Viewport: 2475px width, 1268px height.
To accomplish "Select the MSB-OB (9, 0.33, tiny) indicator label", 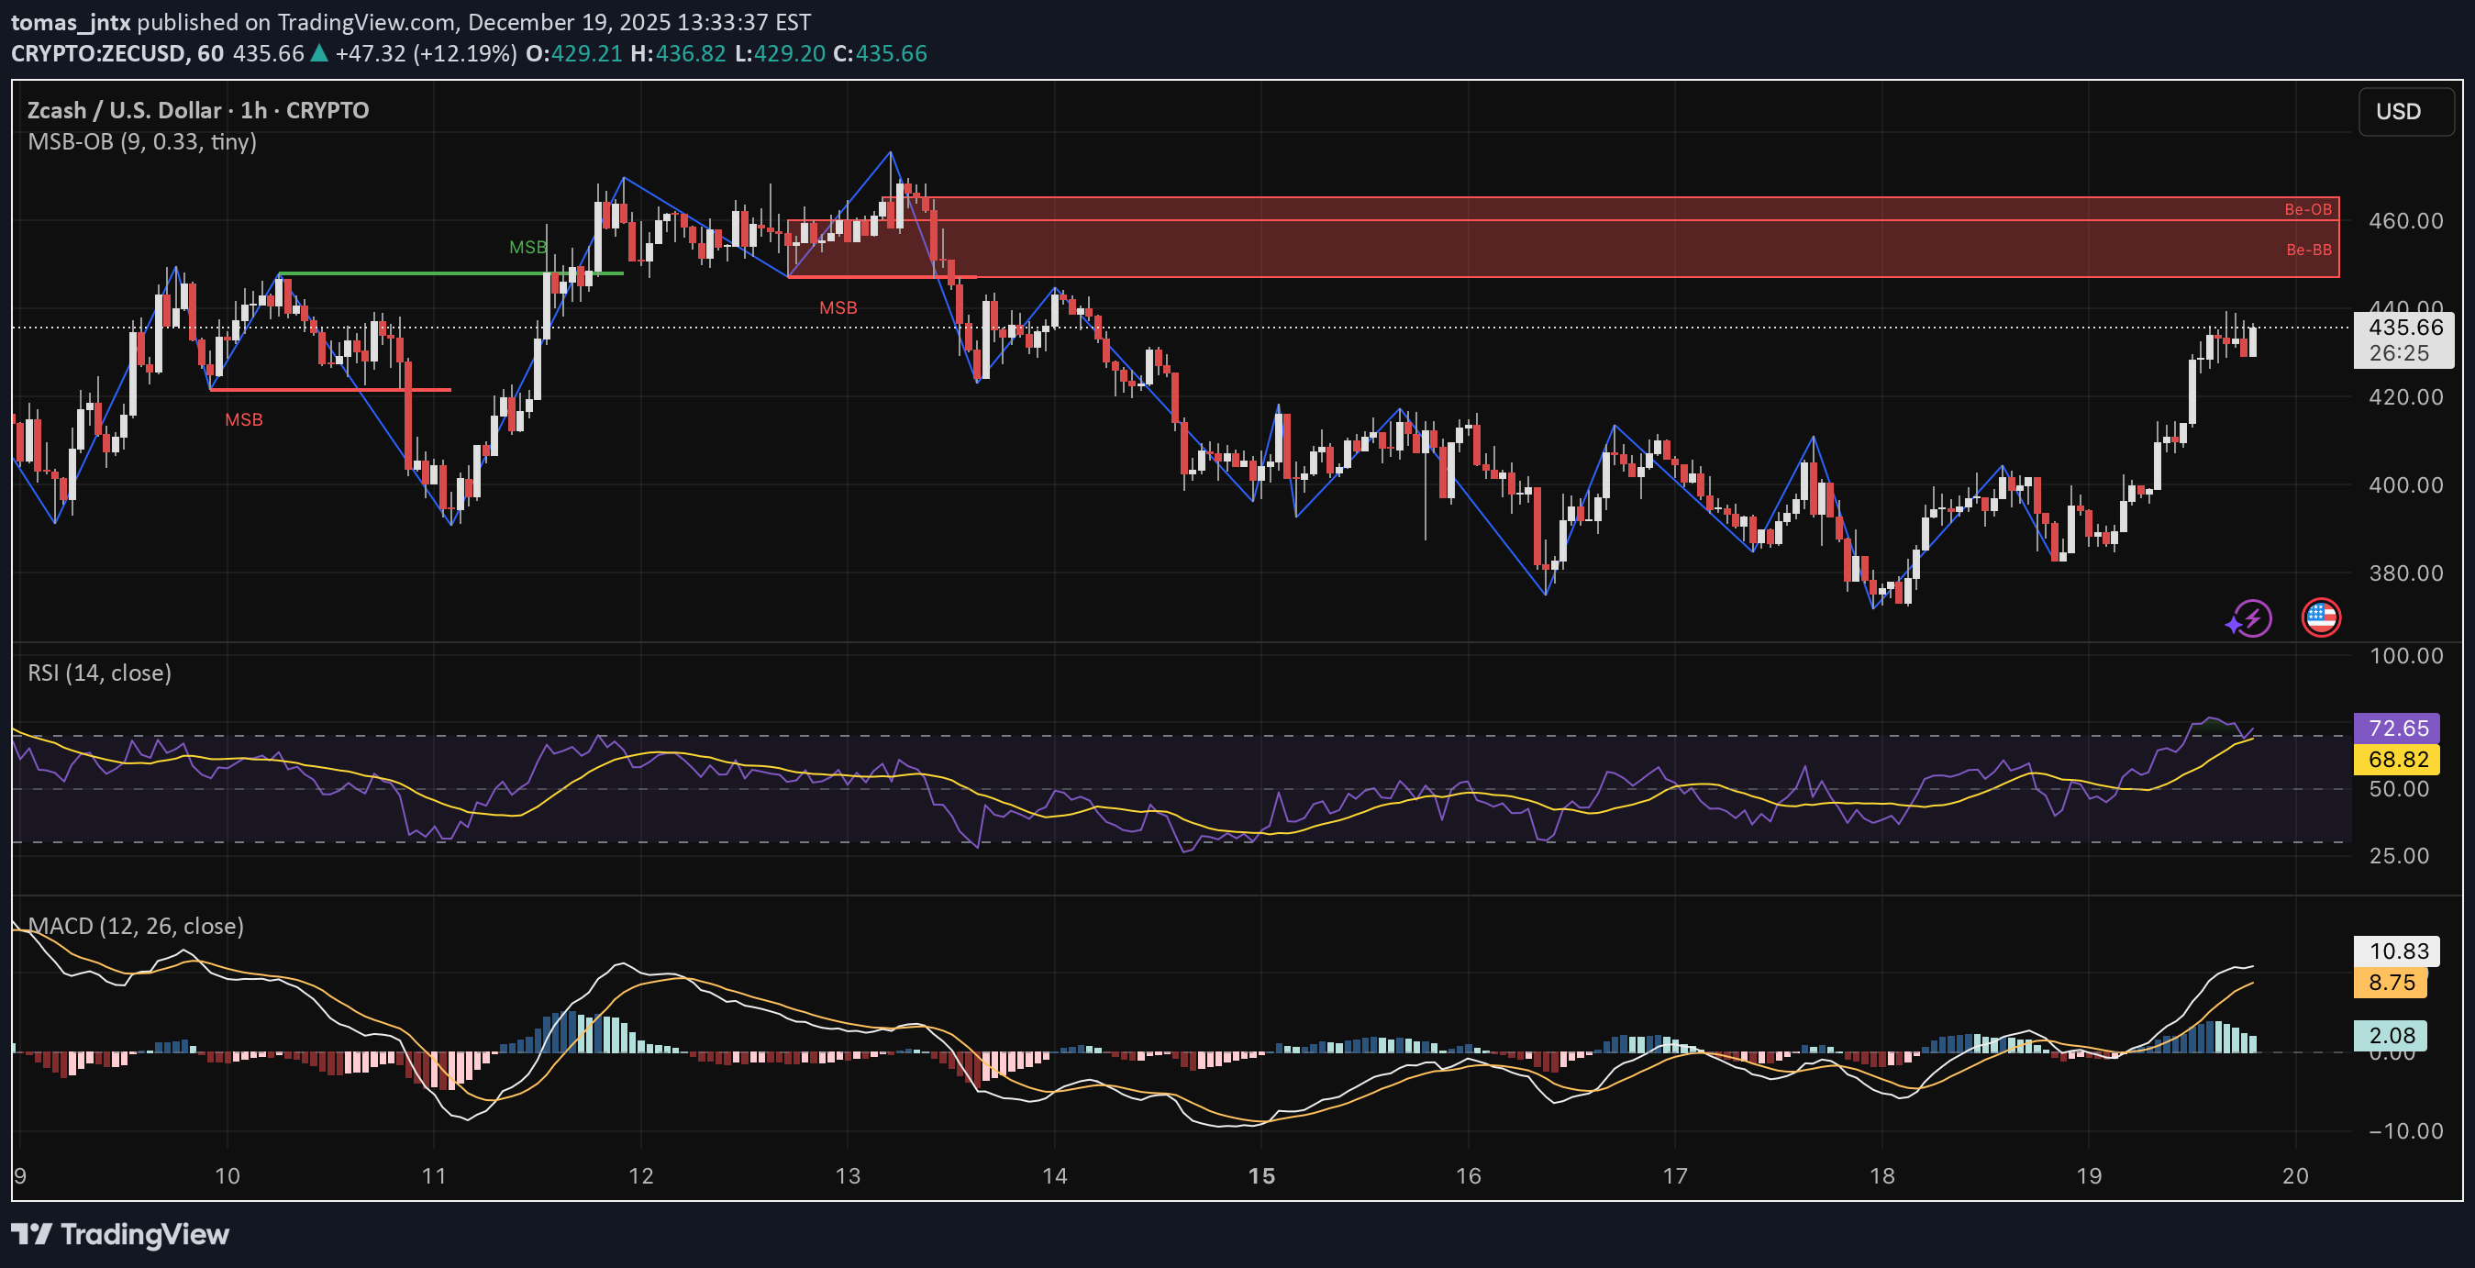I will click(x=142, y=142).
